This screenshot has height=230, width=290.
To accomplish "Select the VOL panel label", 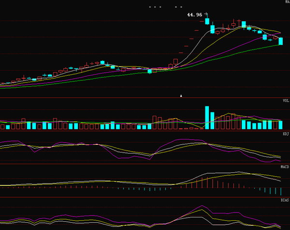I will click(286, 100).
